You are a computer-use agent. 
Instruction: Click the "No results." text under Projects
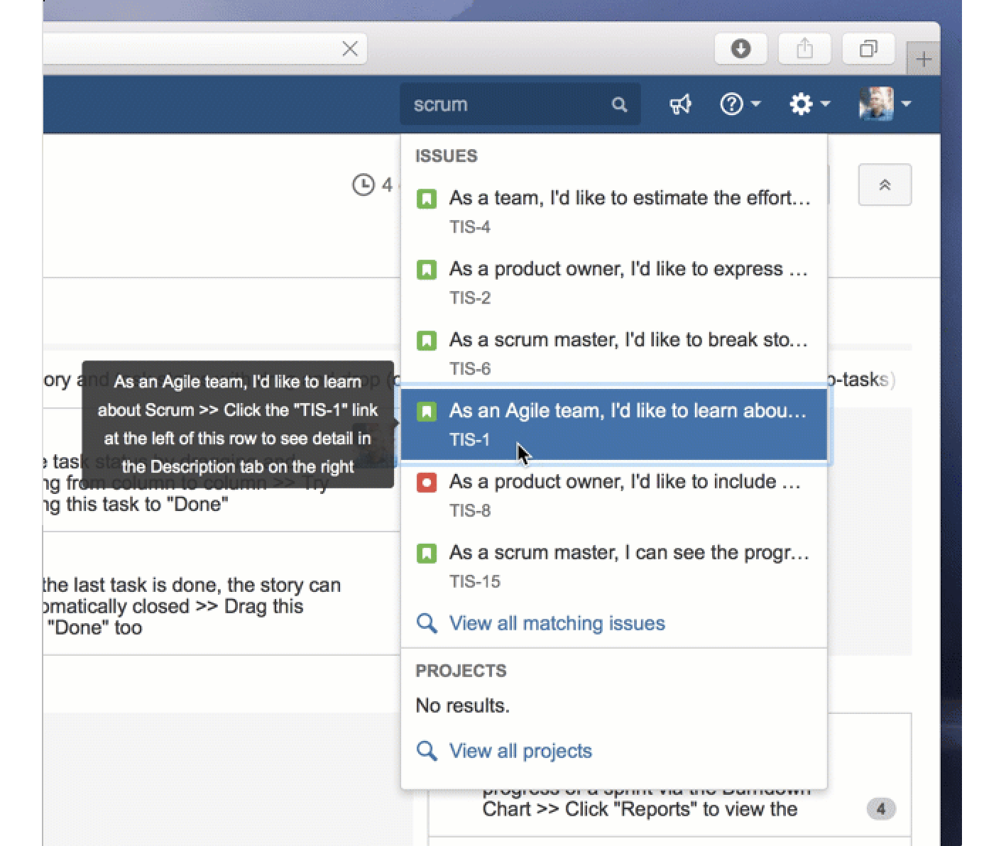click(x=463, y=705)
